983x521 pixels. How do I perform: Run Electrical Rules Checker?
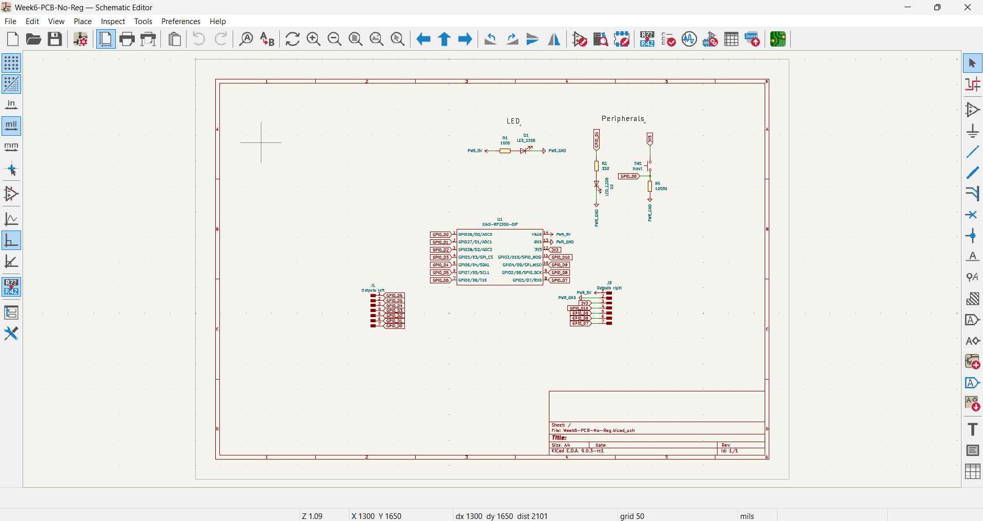pyautogui.click(x=668, y=39)
